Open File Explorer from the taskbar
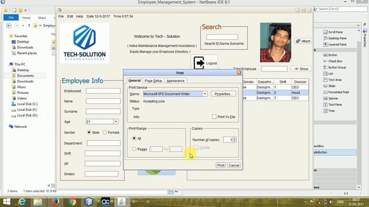The height and width of the screenshot is (207, 369). click(37, 202)
